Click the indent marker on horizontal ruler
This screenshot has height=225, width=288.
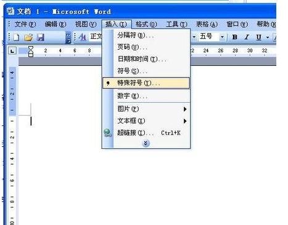pyautogui.click(x=30, y=52)
